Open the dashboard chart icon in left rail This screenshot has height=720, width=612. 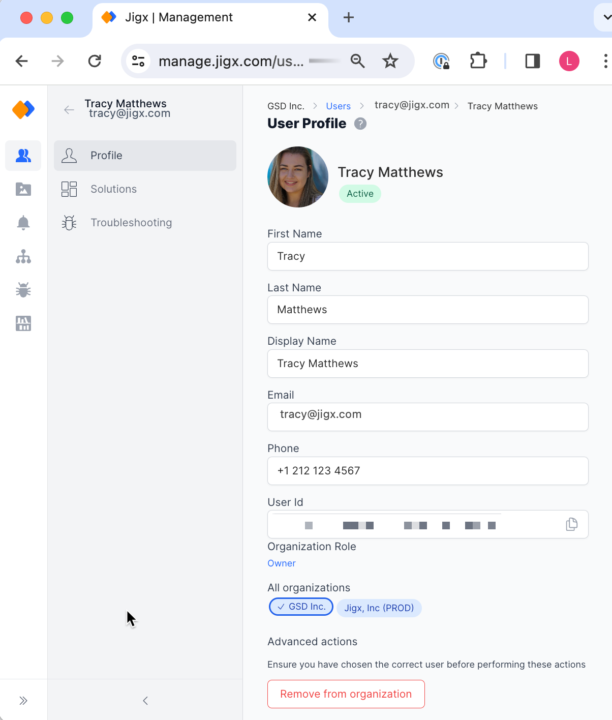coord(23,323)
